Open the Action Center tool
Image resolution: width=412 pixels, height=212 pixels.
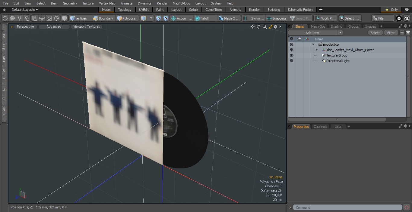[x=182, y=18]
